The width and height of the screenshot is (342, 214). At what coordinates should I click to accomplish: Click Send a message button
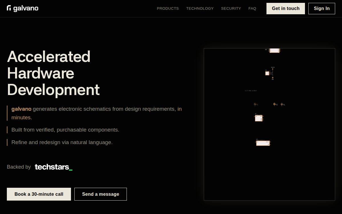101,194
